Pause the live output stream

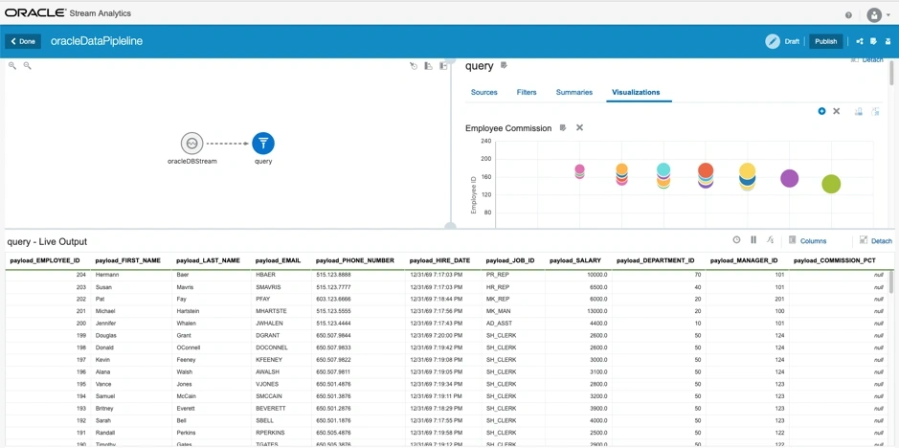click(753, 240)
